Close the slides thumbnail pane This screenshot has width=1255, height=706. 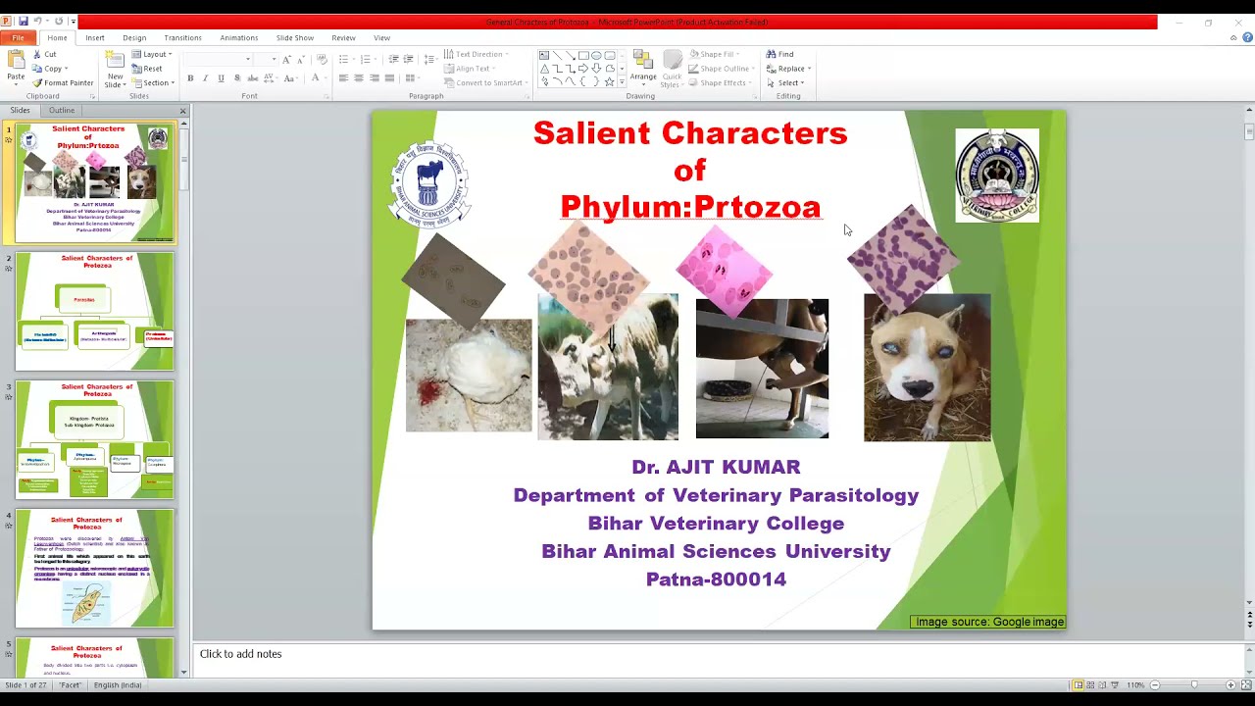182,110
